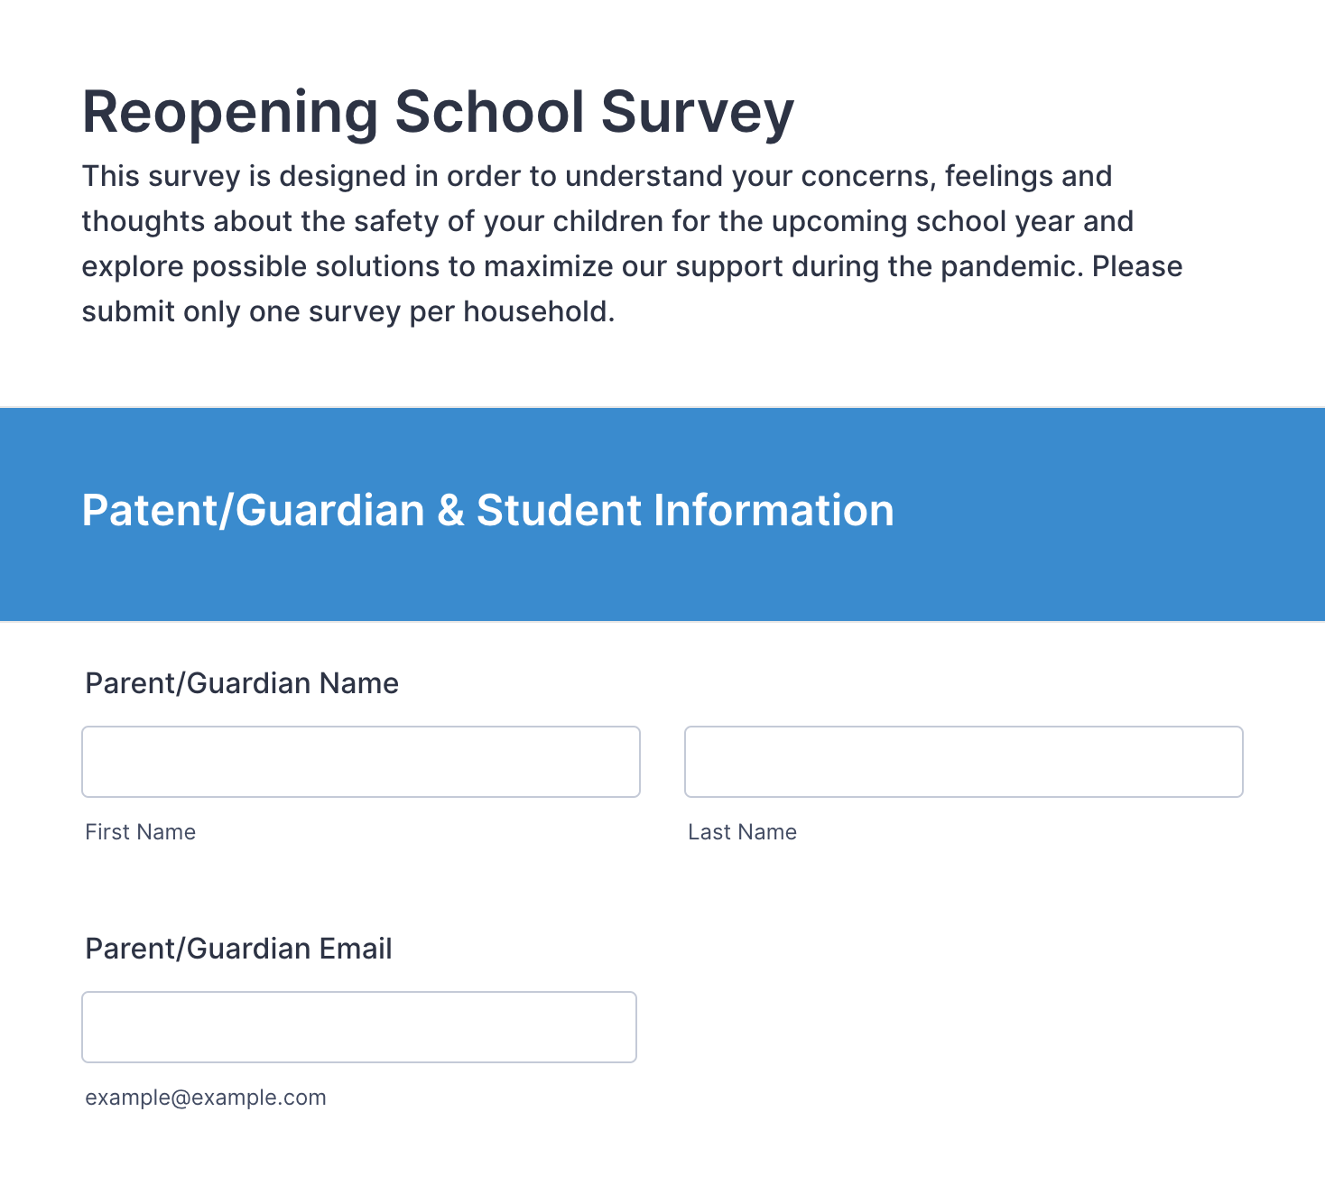Click the "Reopening School Survey" title
Viewport: 1325px width, 1186px height.
click(x=438, y=113)
